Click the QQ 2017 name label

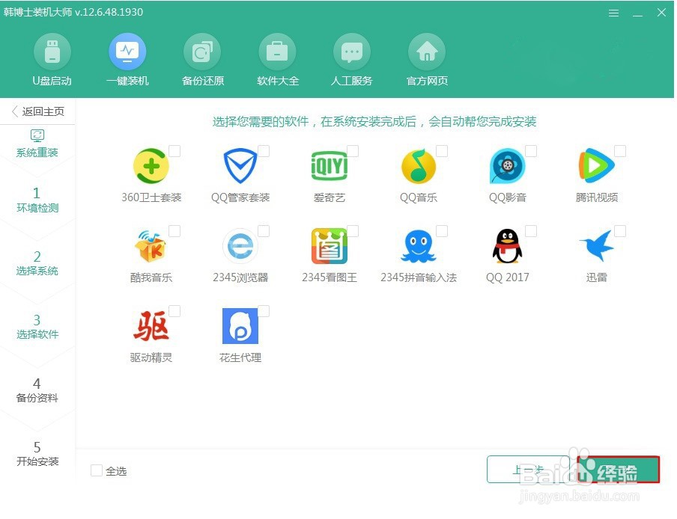[x=507, y=277]
